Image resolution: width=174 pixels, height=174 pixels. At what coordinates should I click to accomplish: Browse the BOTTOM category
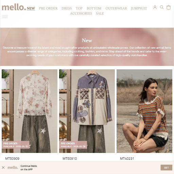94,8
